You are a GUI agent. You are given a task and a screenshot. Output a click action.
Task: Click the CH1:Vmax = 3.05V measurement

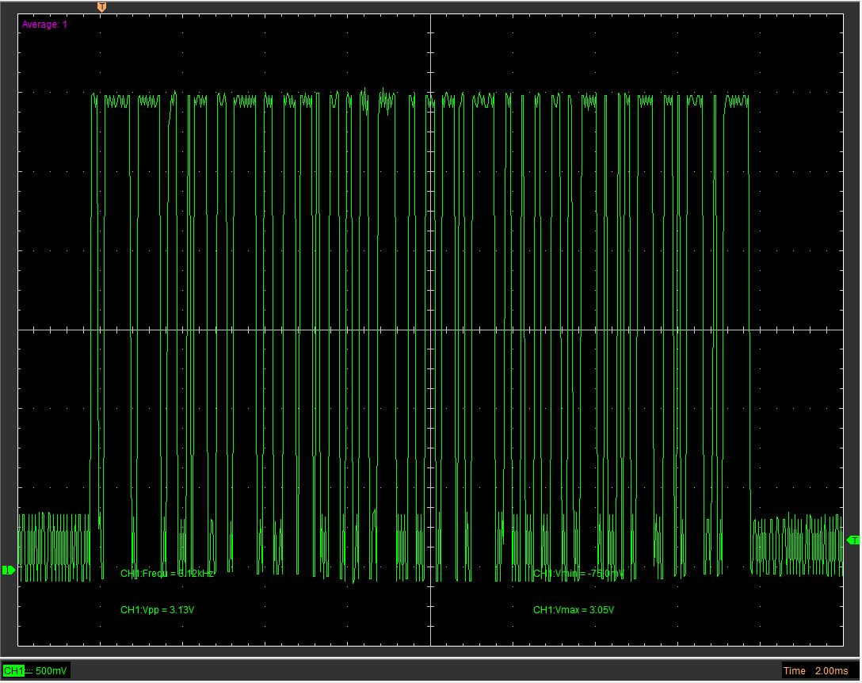(574, 609)
